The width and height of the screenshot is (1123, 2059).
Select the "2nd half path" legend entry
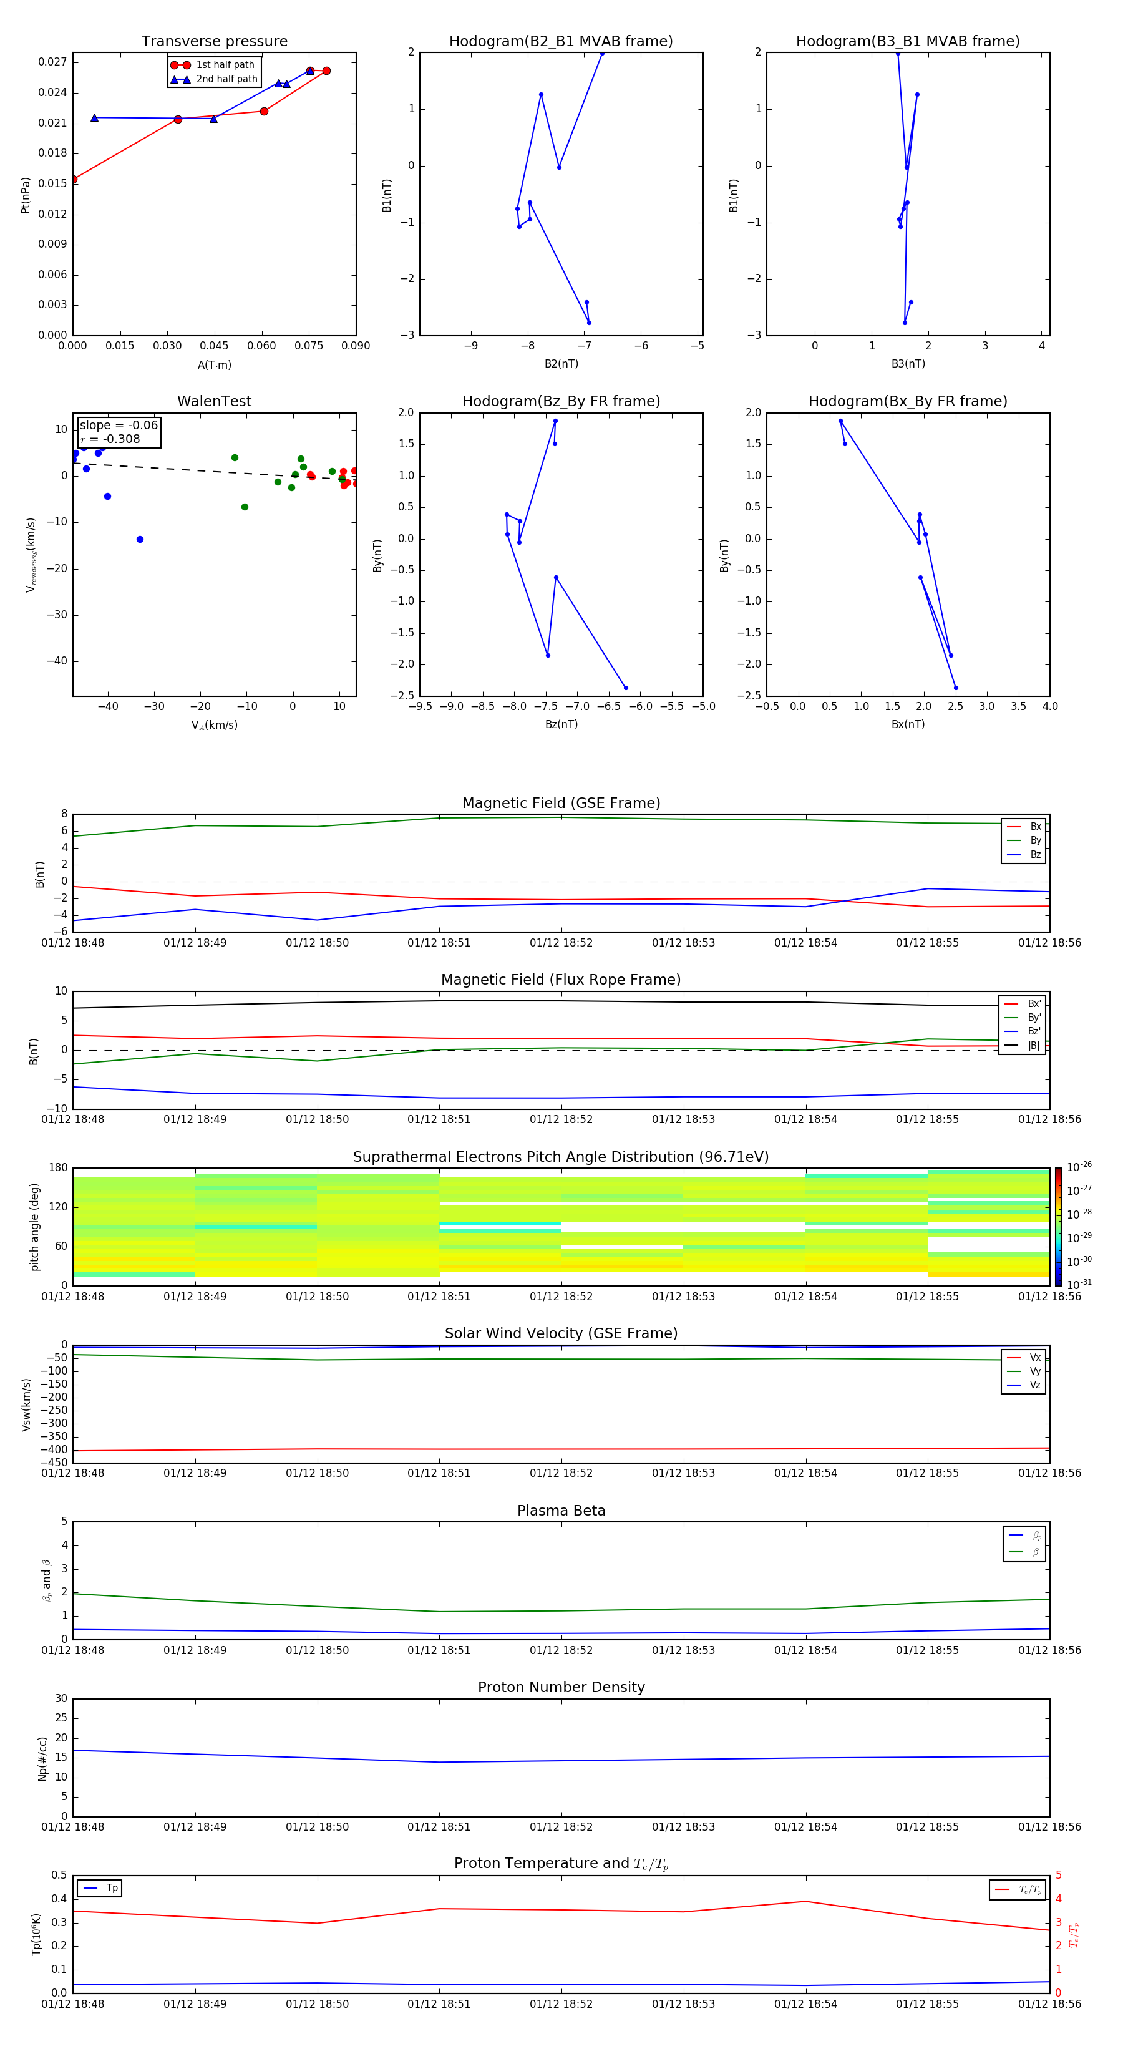pos(214,79)
